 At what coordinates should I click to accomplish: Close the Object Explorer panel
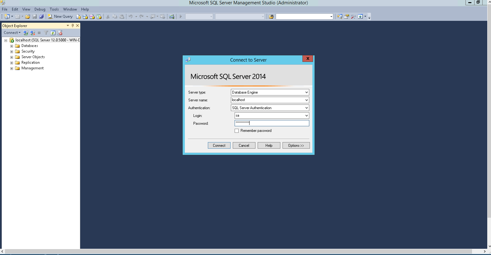pyautogui.click(x=77, y=25)
